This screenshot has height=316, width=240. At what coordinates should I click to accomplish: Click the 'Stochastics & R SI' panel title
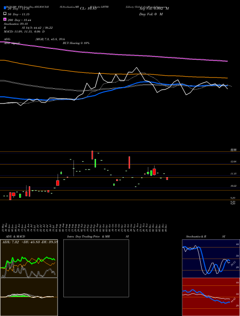click(x=205, y=237)
